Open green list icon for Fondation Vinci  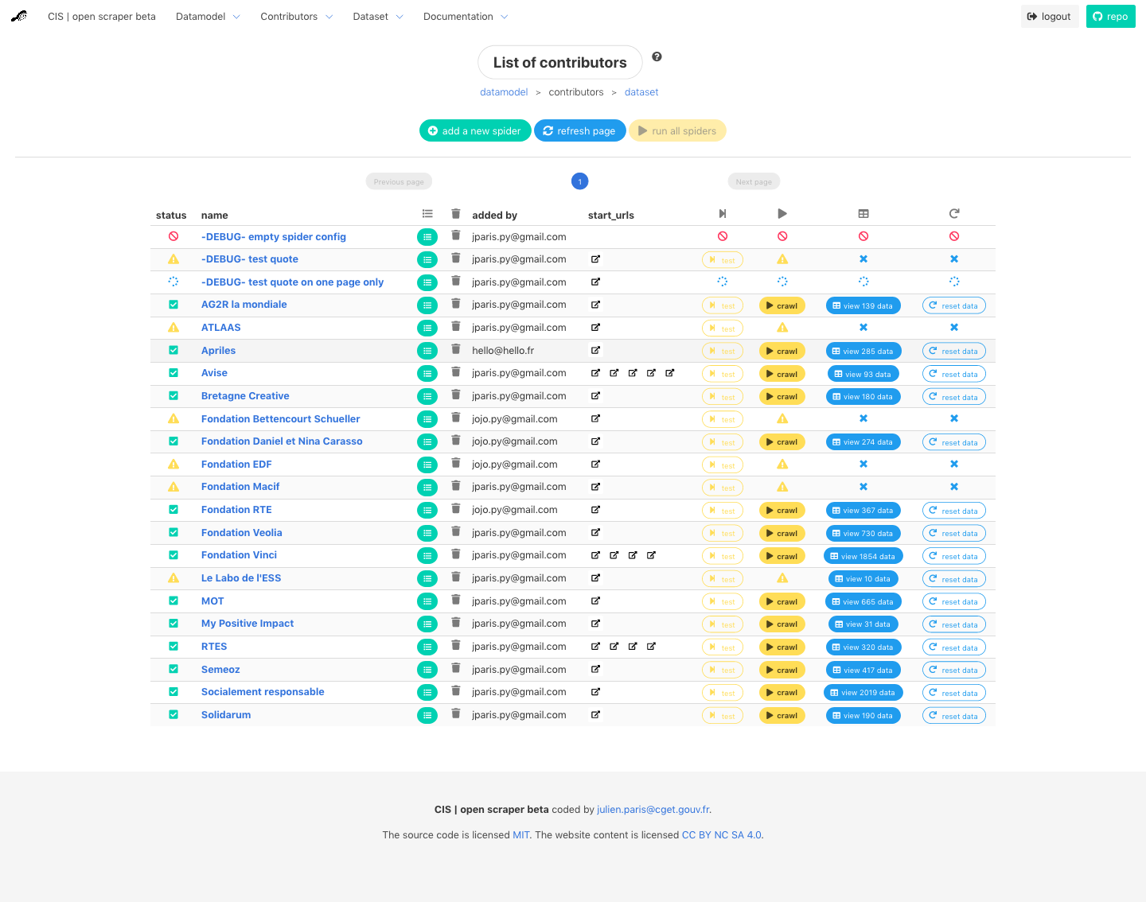427,556
